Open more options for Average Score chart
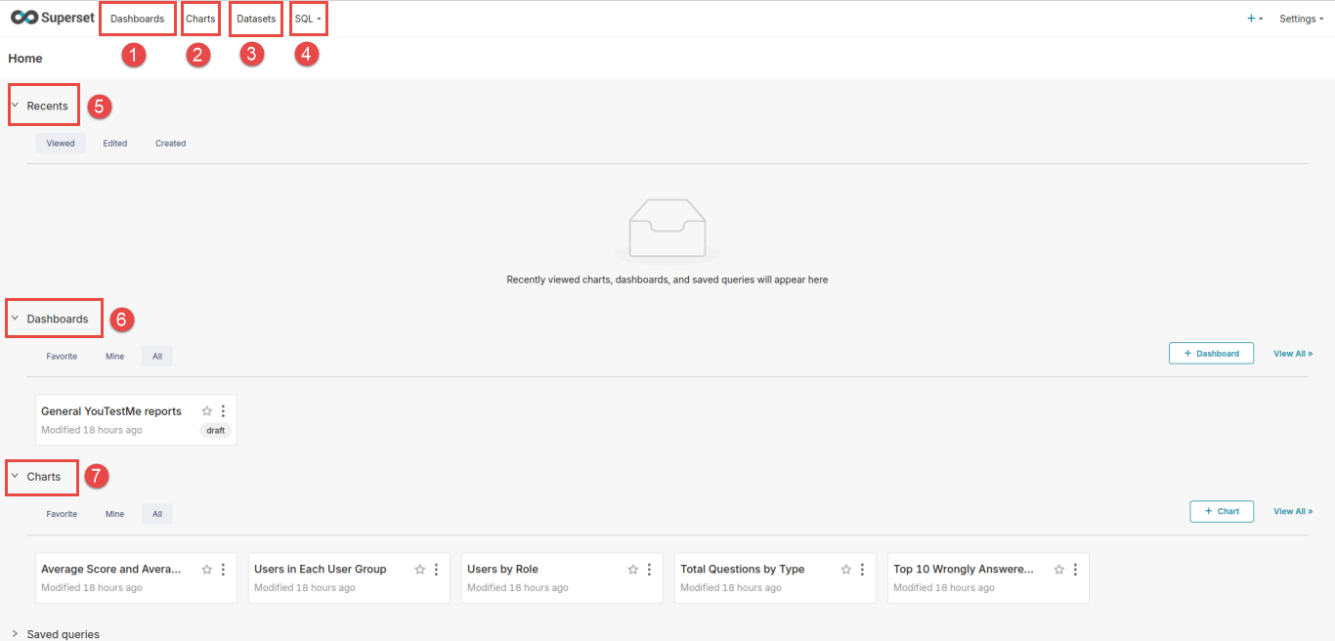The height and width of the screenshot is (641, 1335). tap(223, 570)
